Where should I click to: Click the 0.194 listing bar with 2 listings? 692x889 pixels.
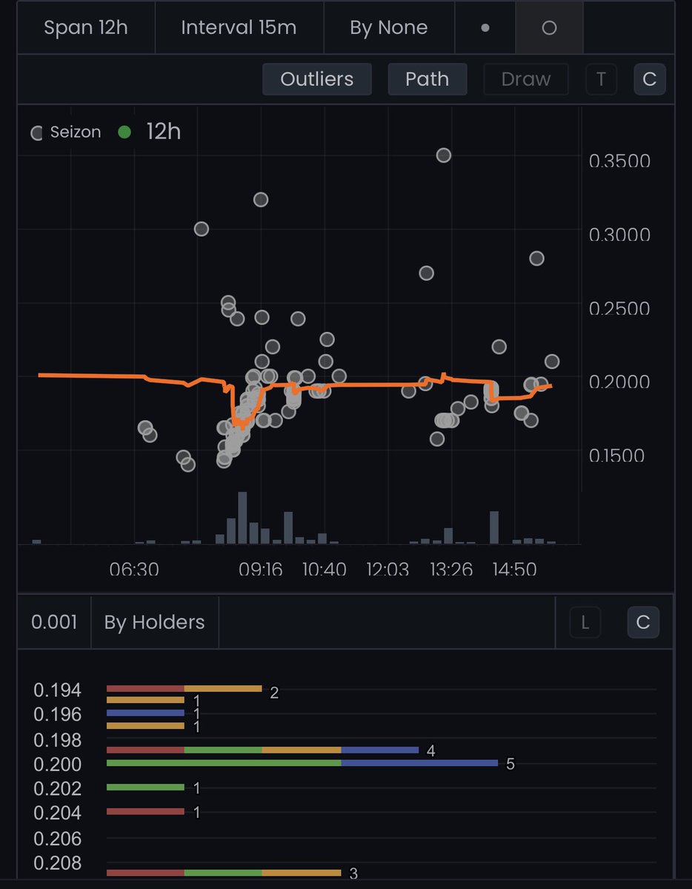point(184,689)
